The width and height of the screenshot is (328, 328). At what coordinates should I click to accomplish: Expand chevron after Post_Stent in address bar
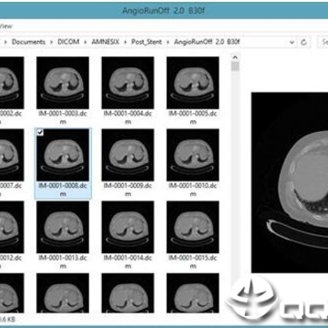click(168, 42)
